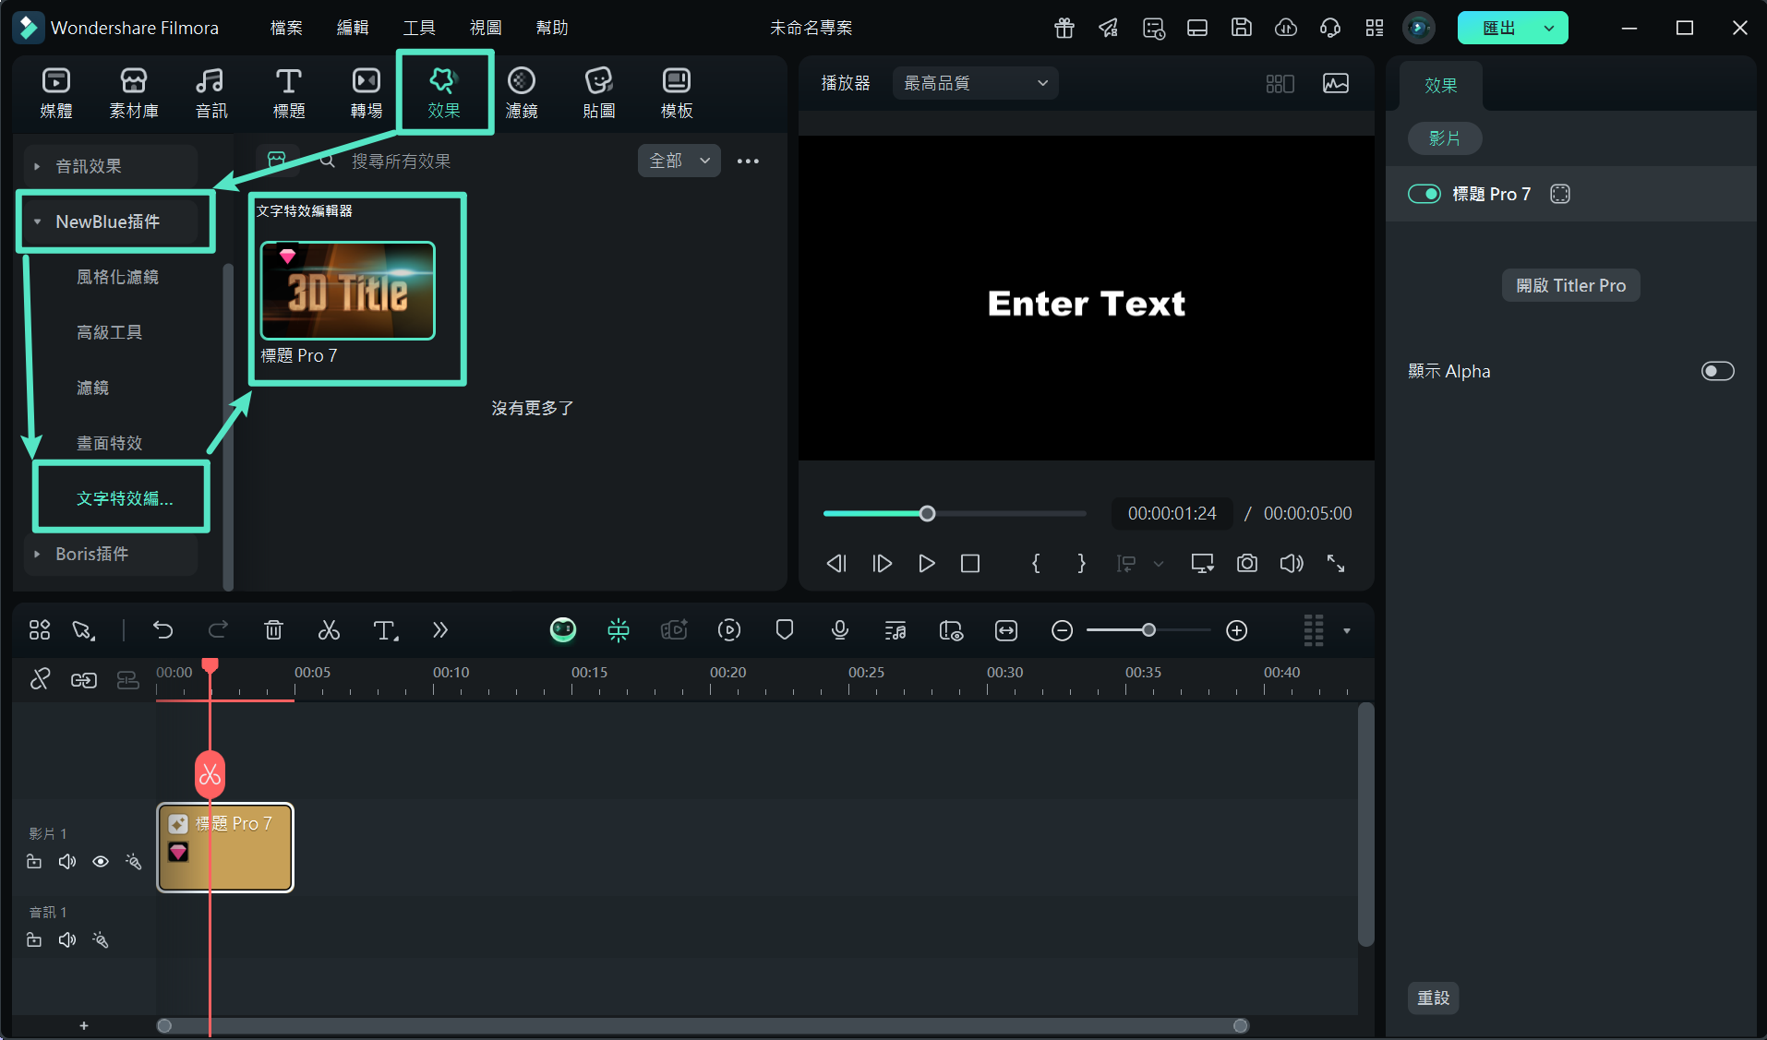Open the 素材庫 stock library panel
The height and width of the screenshot is (1040, 1767).
pyautogui.click(x=134, y=93)
